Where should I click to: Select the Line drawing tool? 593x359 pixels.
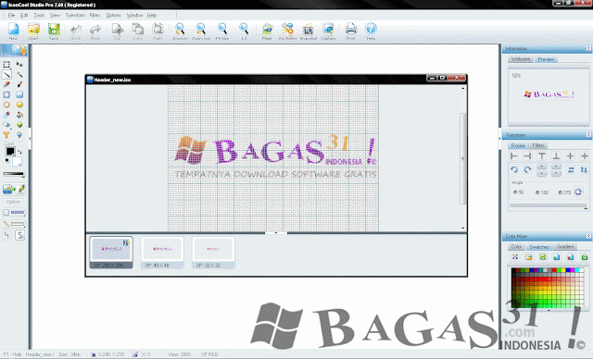[6, 75]
